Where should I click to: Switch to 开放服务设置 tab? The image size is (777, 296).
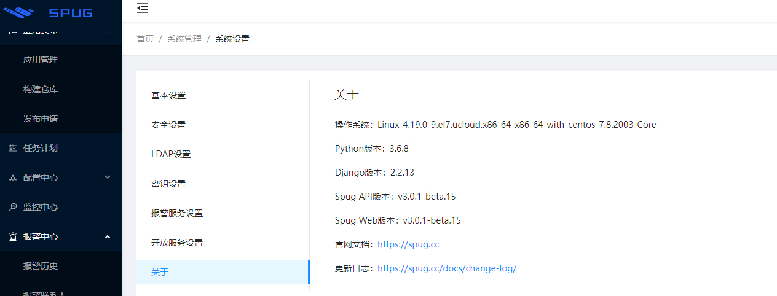point(223,243)
